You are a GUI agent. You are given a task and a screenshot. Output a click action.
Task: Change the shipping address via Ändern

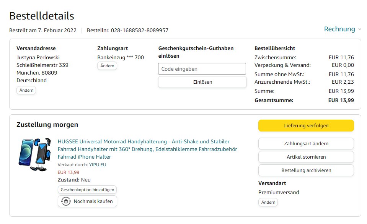coord(26,90)
